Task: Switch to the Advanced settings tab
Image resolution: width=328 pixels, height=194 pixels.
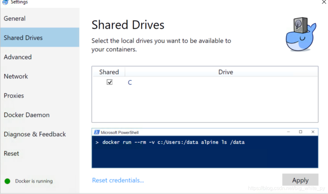Action: tap(40, 57)
